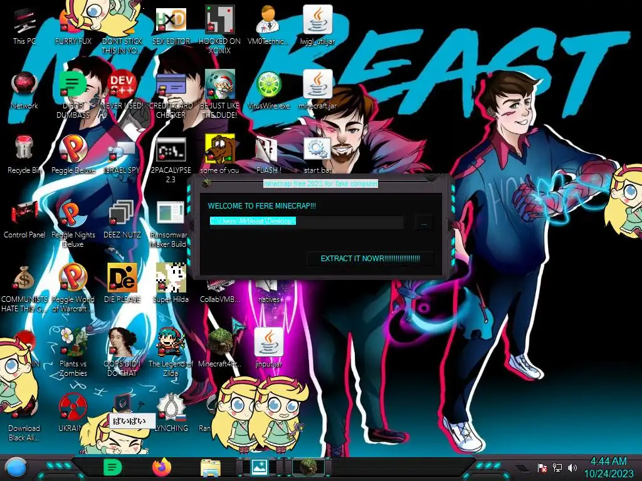This screenshot has height=481, width=642.
Task: Select the DIFOR DUMBASS green icon
Action: tap(73, 95)
